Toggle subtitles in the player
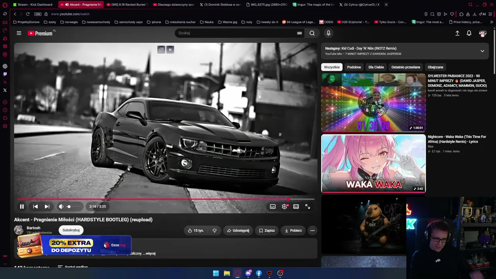 pos(273,207)
